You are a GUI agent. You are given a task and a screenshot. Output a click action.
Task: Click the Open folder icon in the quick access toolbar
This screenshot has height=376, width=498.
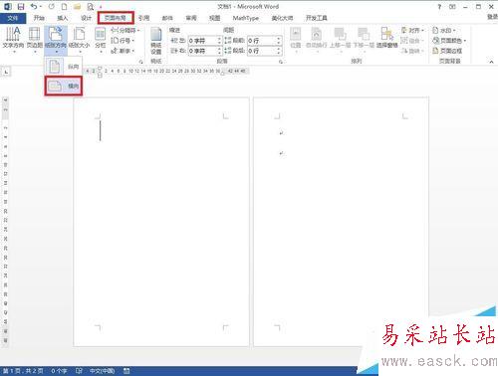click(77, 6)
